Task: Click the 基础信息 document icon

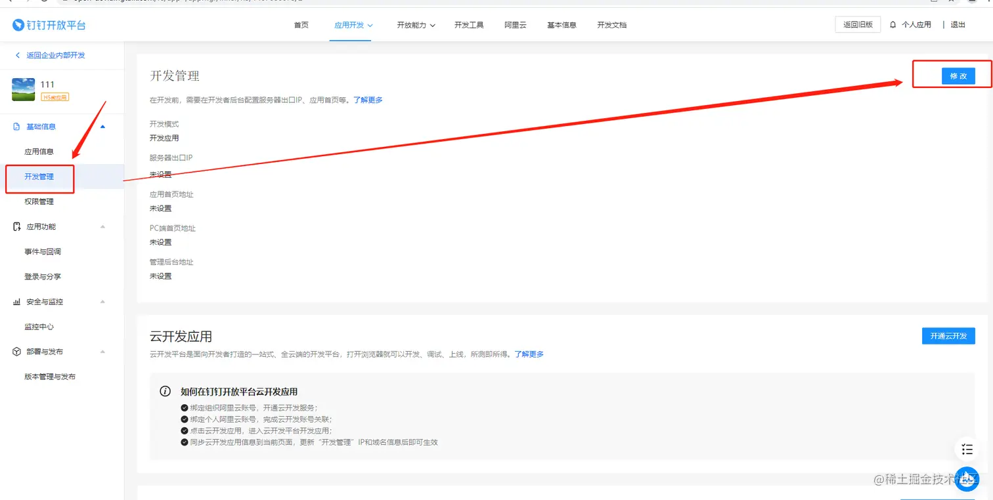Action: (16, 126)
